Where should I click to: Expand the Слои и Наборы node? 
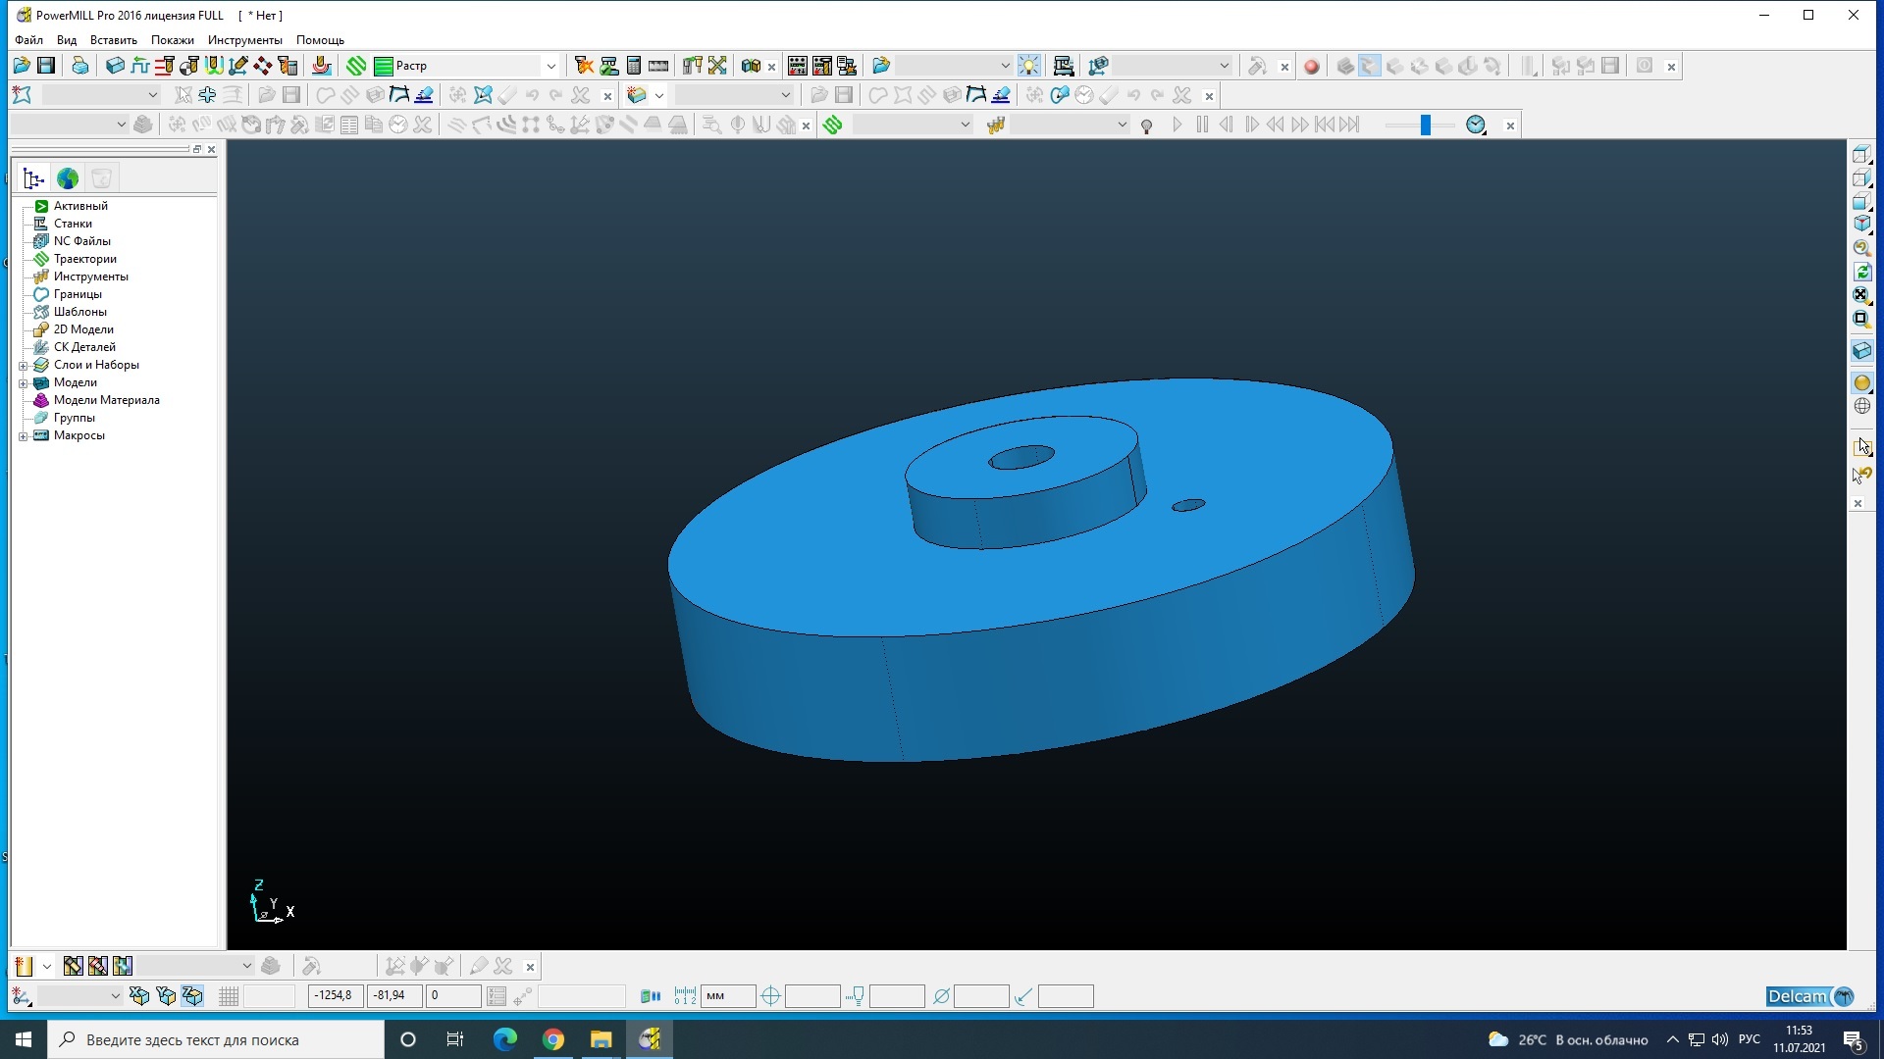point(24,365)
